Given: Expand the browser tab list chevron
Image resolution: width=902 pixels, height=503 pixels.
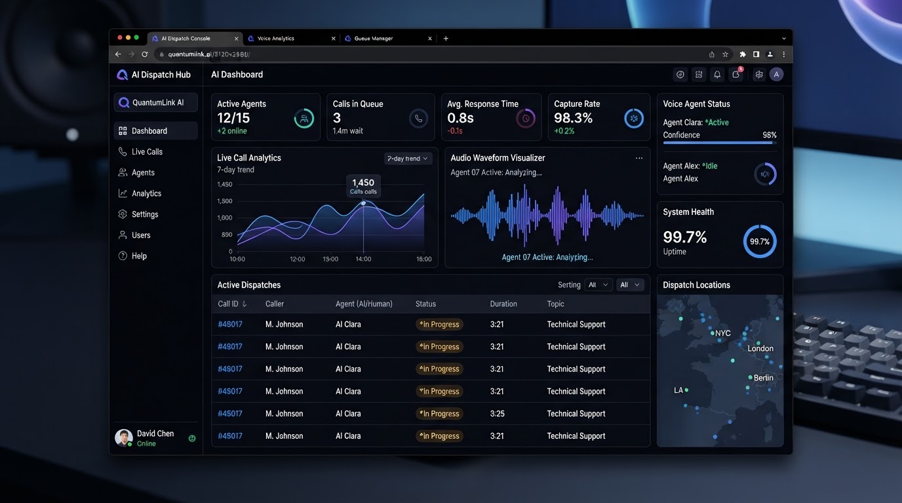Looking at the screenshot, I should pyautogui.click(x=784, y=39).
